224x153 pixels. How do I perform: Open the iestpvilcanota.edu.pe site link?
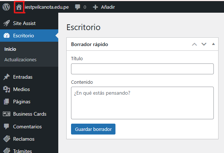tap(47, 7)
